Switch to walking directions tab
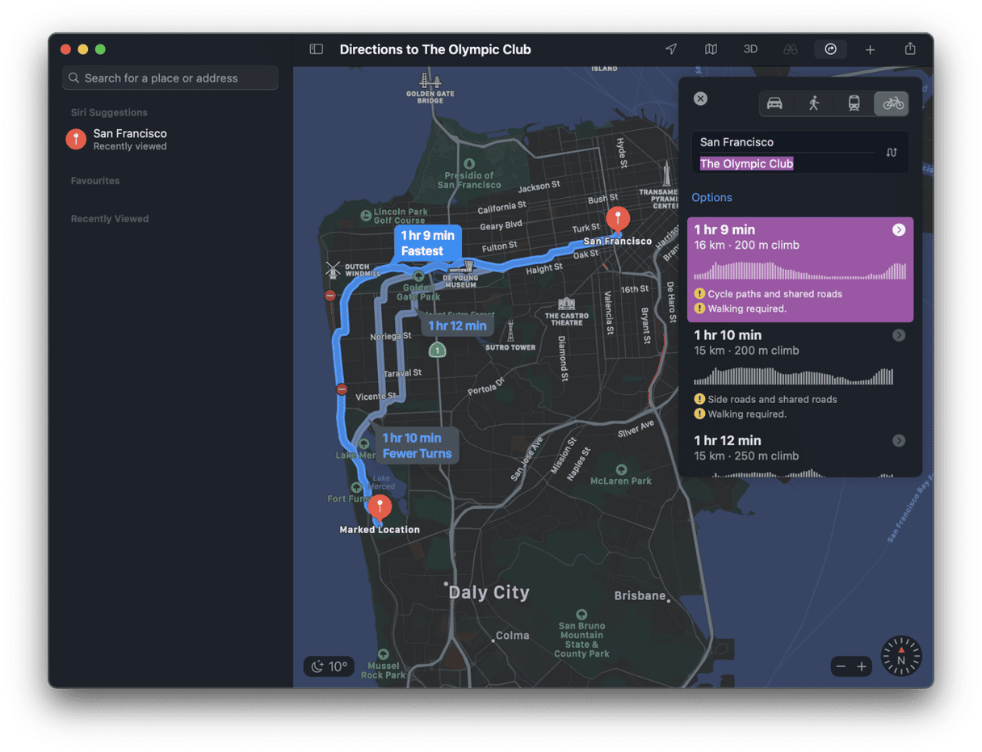982x752 pixels. [814, 103]
